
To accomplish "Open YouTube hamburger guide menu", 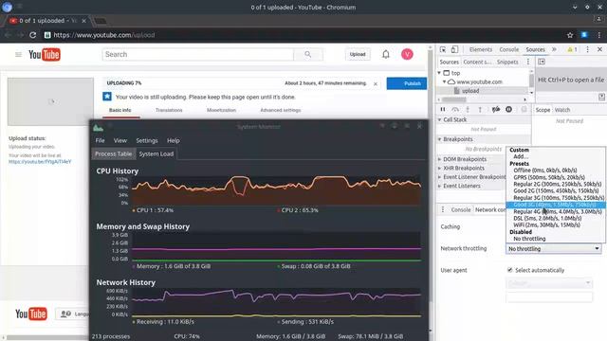I will [18, 55].
